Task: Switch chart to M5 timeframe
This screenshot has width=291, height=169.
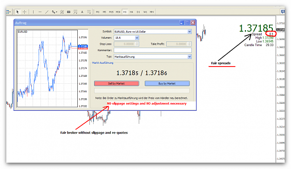Action: pyautogui.click(x=104, y=12)
